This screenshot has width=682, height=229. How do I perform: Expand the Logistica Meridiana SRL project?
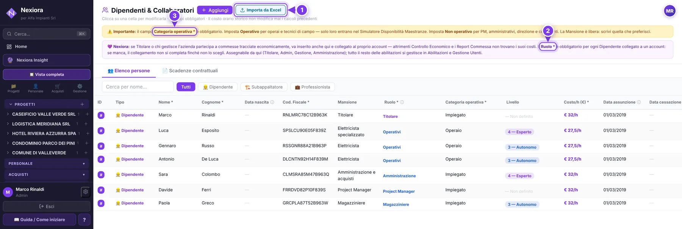pyautogui.click(x=8, y=124)
